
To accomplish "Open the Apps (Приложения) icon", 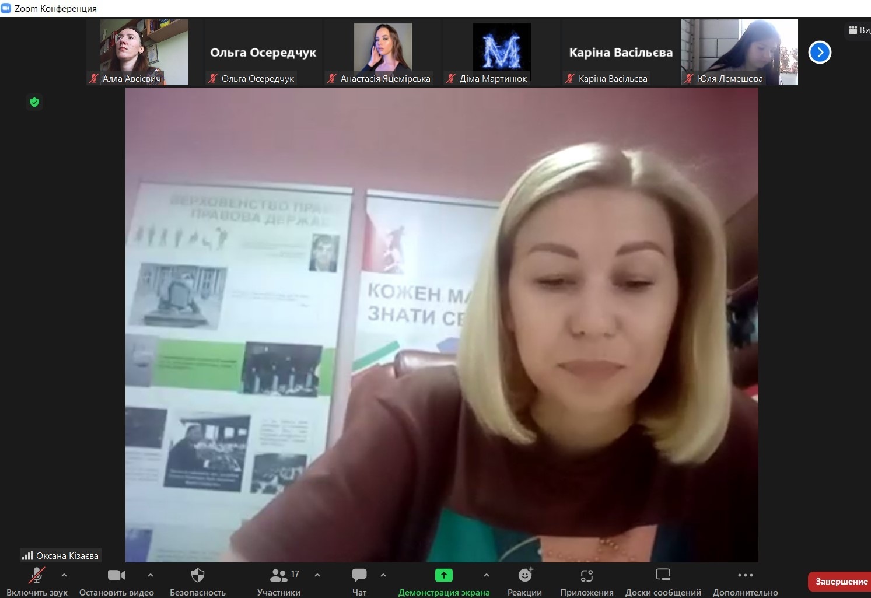I will [x=586, y=576].
